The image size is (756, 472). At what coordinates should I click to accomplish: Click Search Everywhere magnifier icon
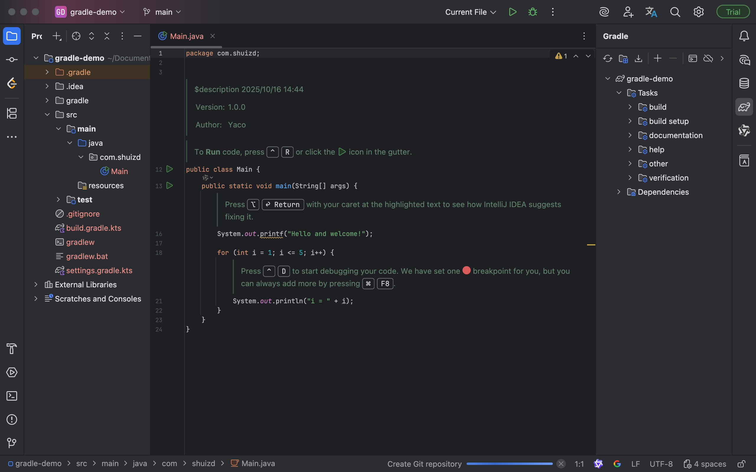[x=675, y=12]
